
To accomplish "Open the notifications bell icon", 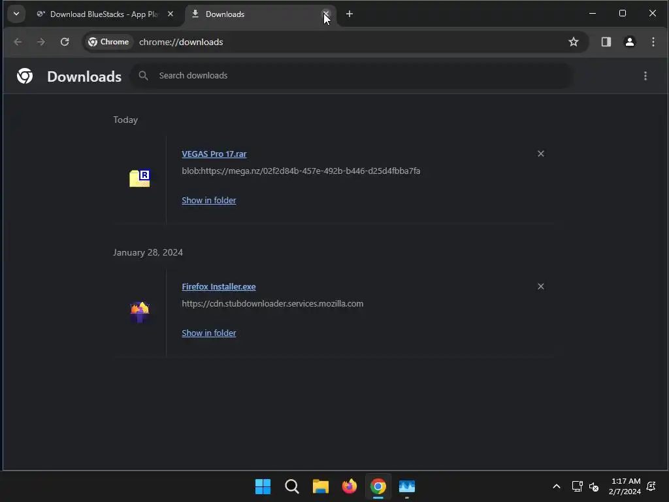I will tap(651, 486).
